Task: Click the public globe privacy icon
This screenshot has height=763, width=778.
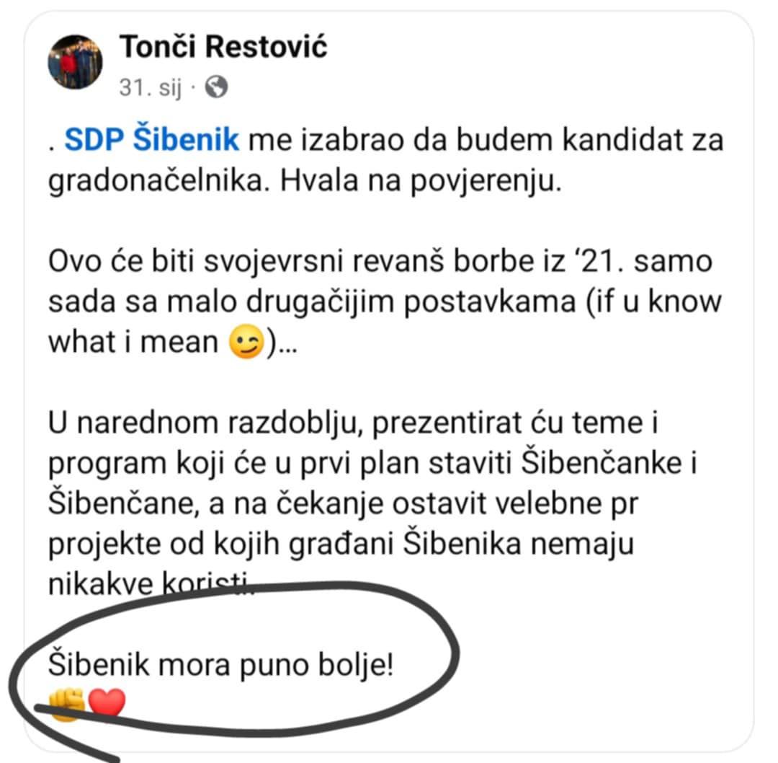Action: 216,87
